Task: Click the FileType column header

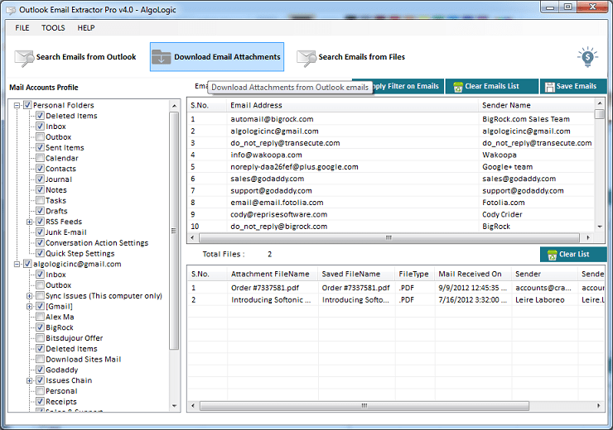Action: tap(414, 274)
